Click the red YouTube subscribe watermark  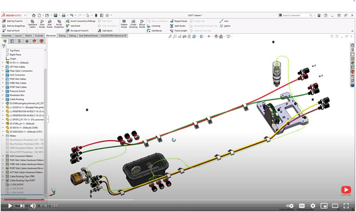click(346, 190)
